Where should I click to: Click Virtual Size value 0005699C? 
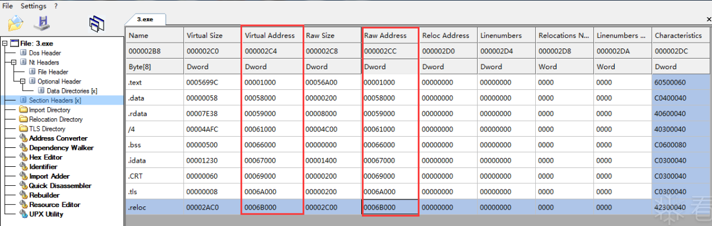coord(212,83)
